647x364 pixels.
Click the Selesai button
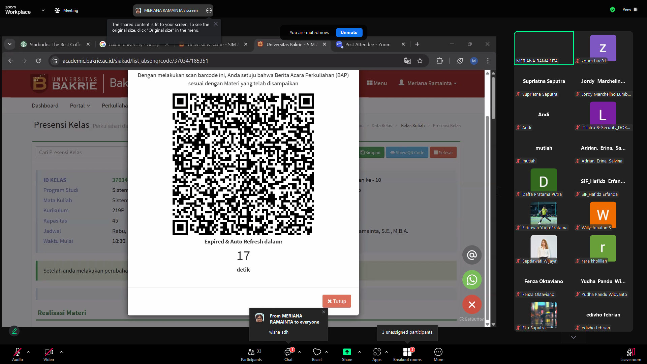443,152
